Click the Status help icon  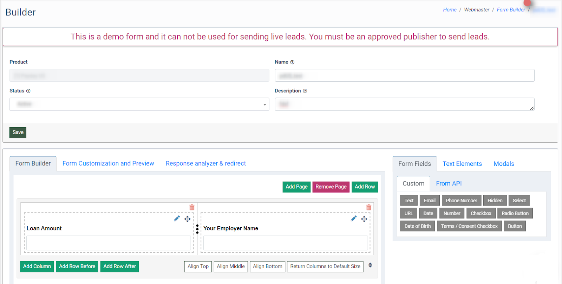tap(28, 91)
